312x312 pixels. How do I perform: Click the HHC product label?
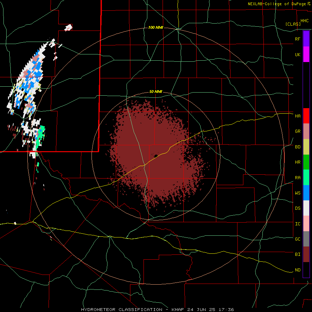(x=304, y=21)
